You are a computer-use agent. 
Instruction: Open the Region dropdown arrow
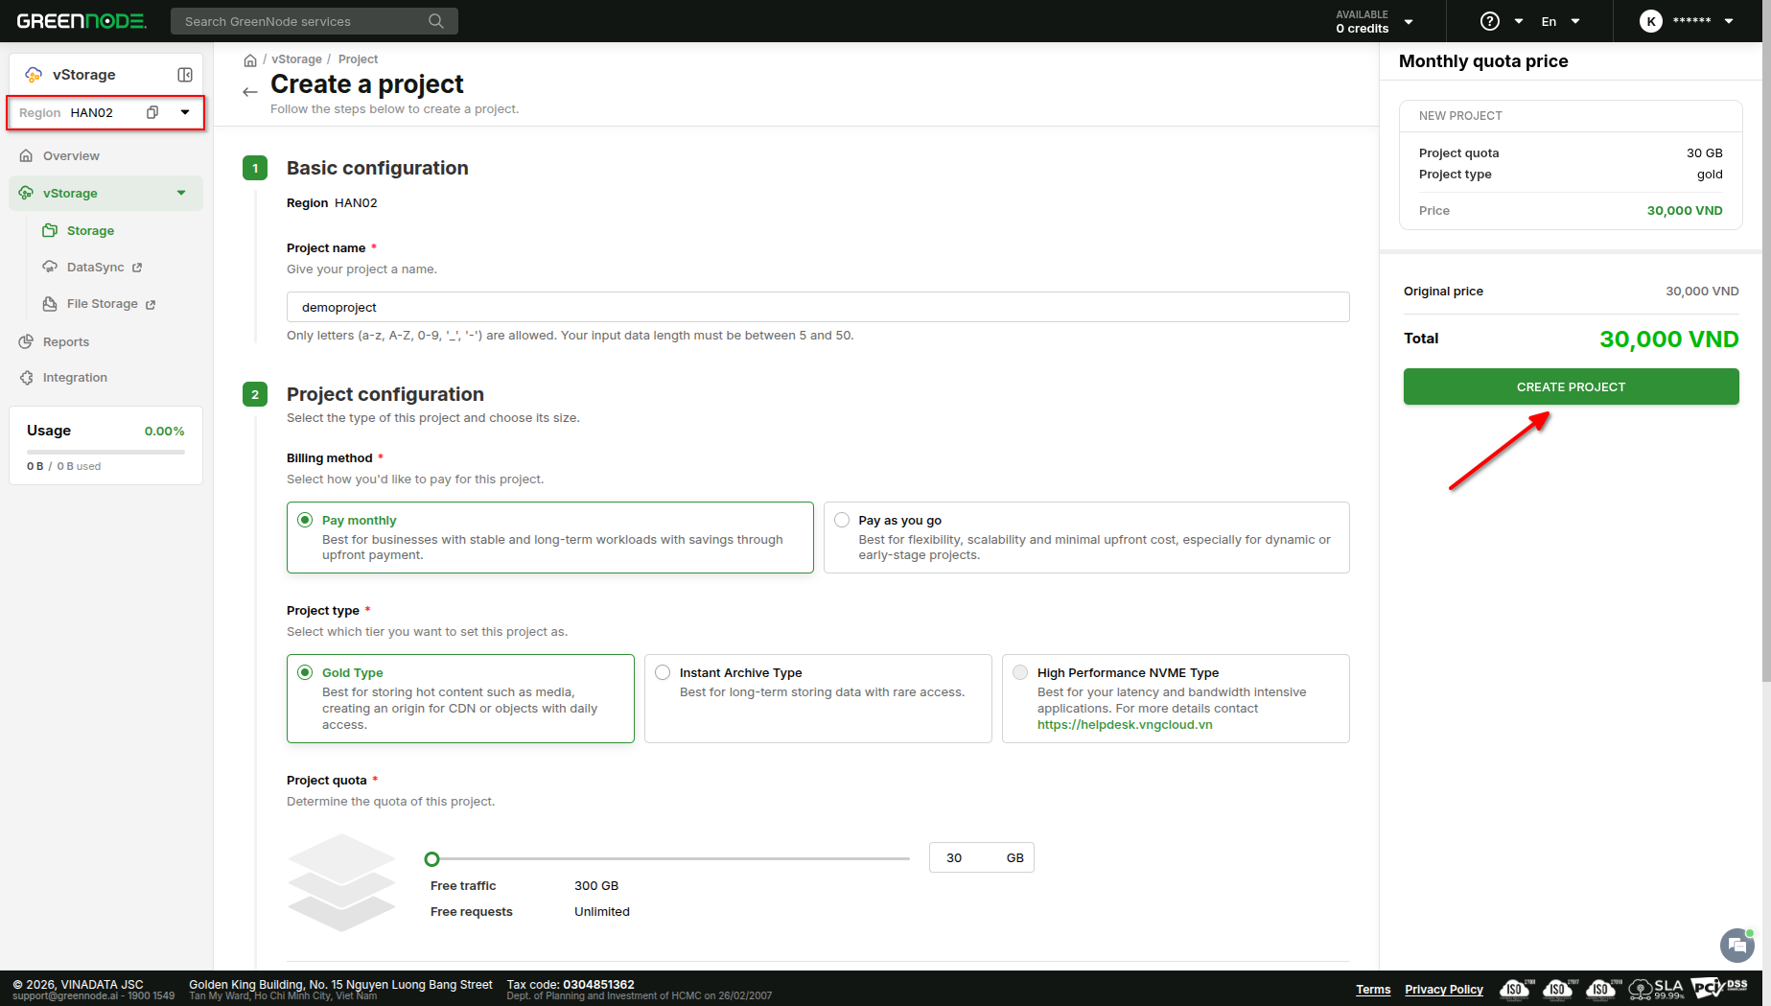185,112
